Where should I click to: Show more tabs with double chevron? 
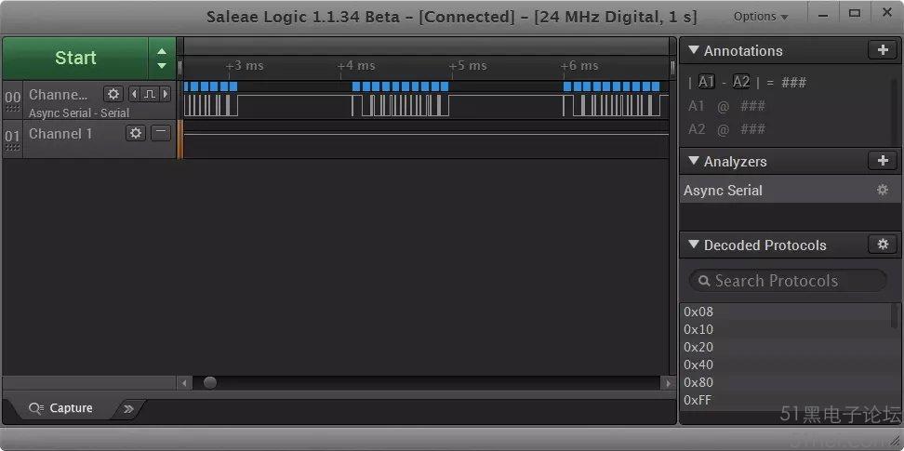(x=128, y=409)
